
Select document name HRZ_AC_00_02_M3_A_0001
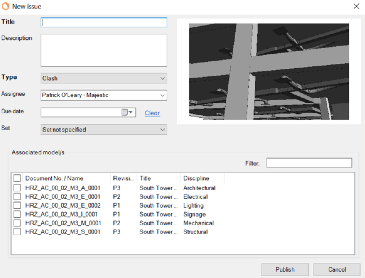(x=63, y=188)
